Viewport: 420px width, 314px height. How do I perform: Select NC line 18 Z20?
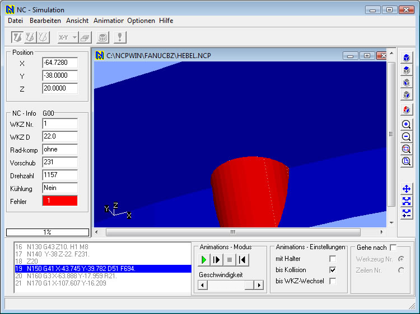click(103, 261)
